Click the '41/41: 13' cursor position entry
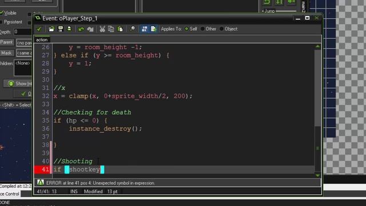Image resolution: width=366 pixels, height=206 pixels. click(x=47, y=192)
